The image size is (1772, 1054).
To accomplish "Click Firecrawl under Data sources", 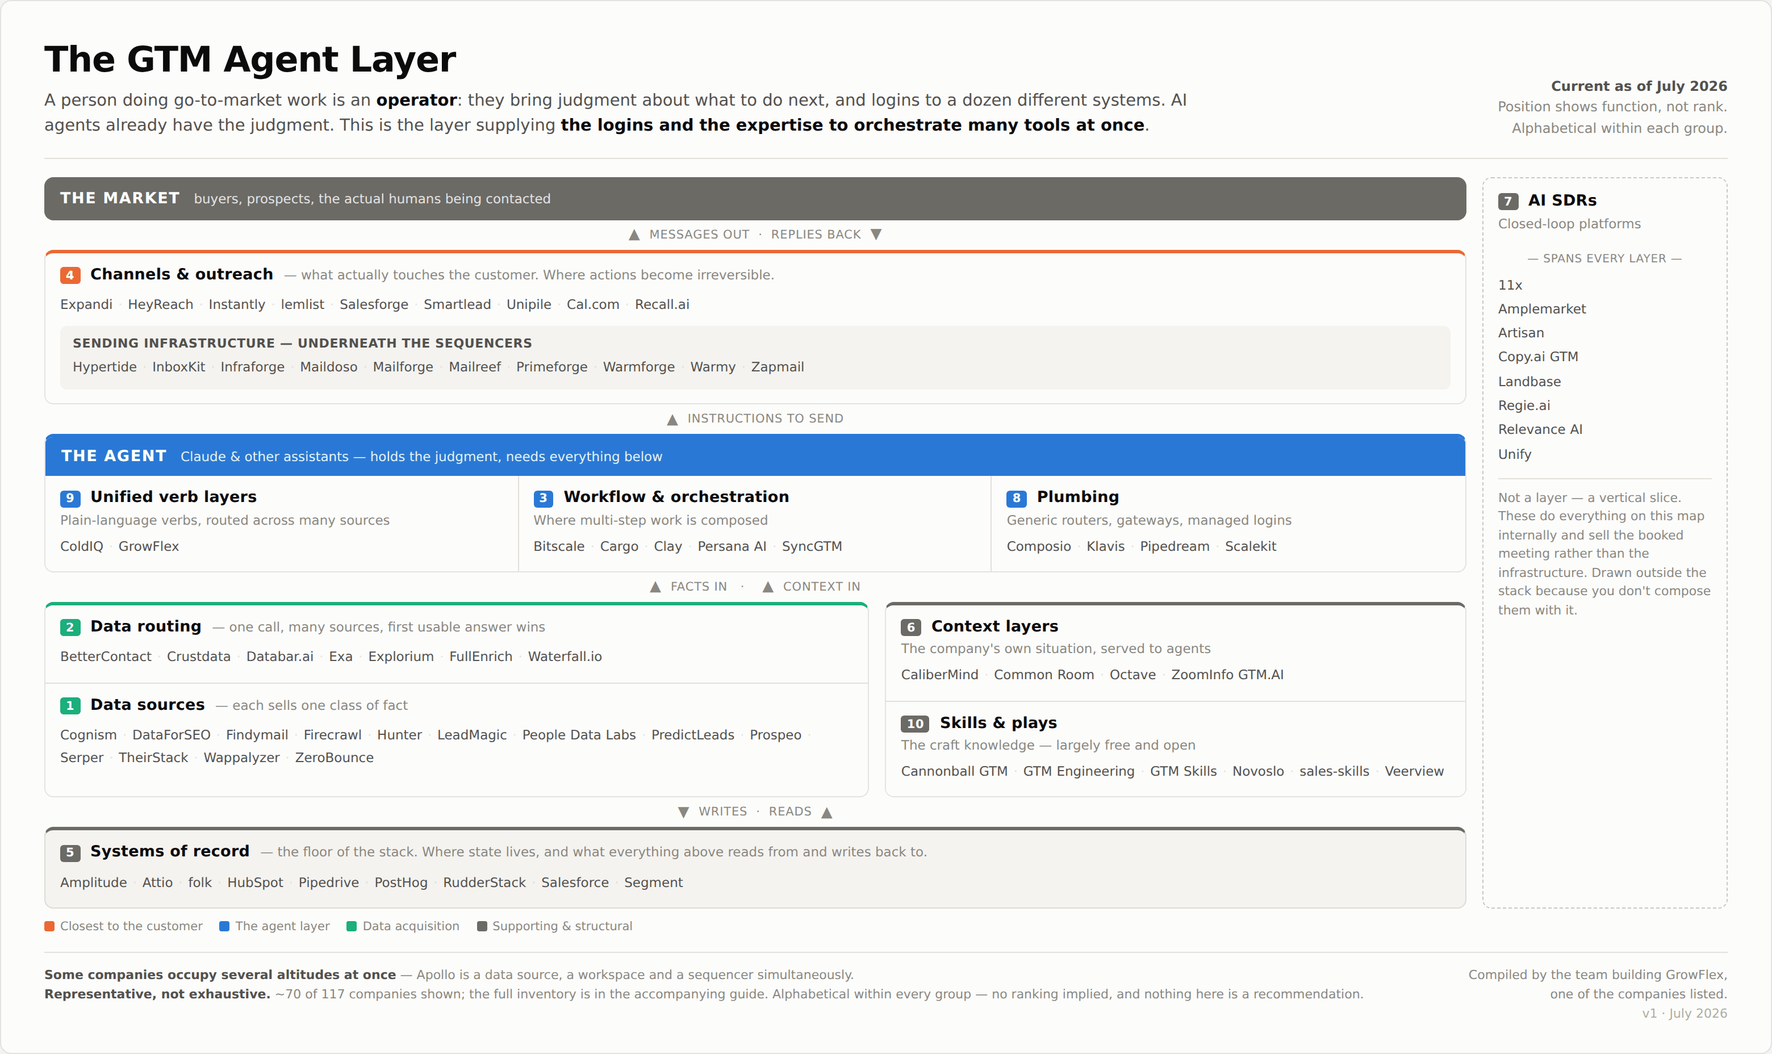I will tap(332, 735).
